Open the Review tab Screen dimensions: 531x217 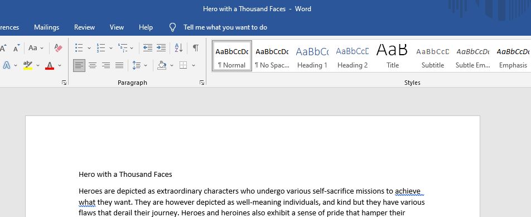click(x=84, y=27)
